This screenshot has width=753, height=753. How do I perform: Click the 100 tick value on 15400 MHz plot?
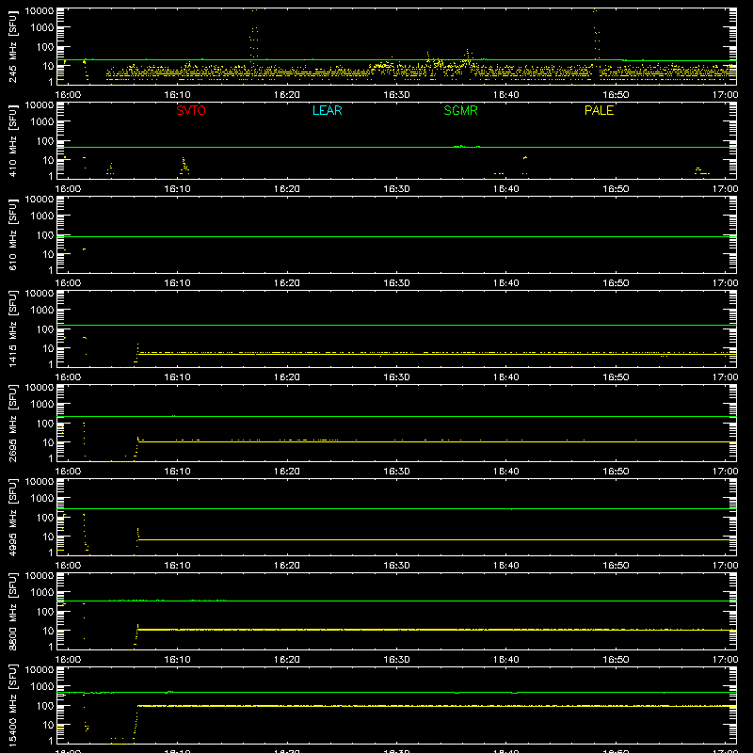click(x=45, y=706)
